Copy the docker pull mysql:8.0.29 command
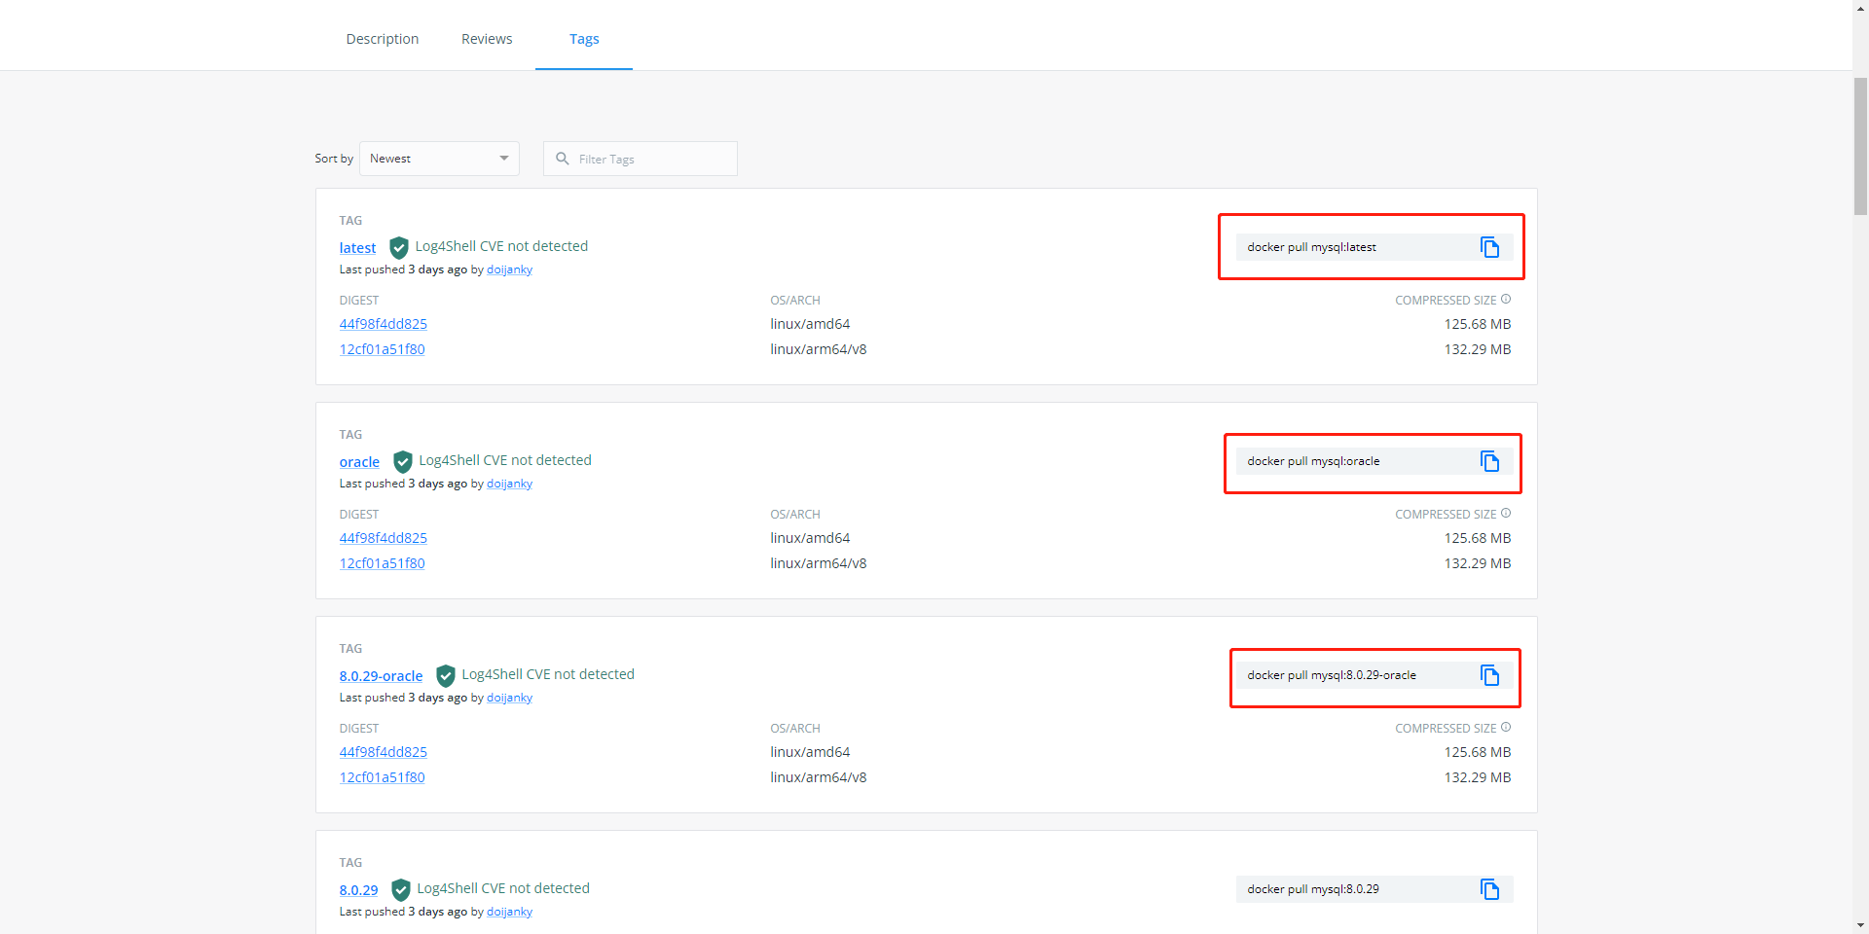This screenshot has height=934, width=1869. [1489, 889]
